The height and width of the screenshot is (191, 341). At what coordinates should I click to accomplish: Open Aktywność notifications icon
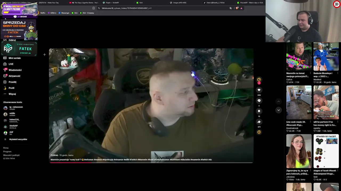click(5, 76)
